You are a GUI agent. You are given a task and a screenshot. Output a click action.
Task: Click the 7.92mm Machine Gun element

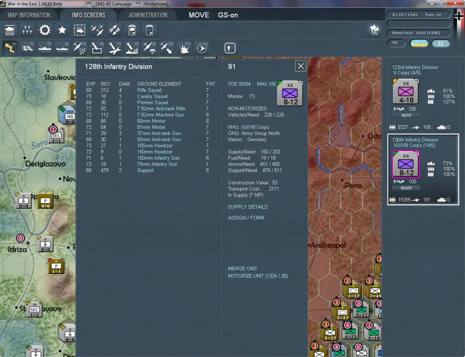[x=160, y=115]
